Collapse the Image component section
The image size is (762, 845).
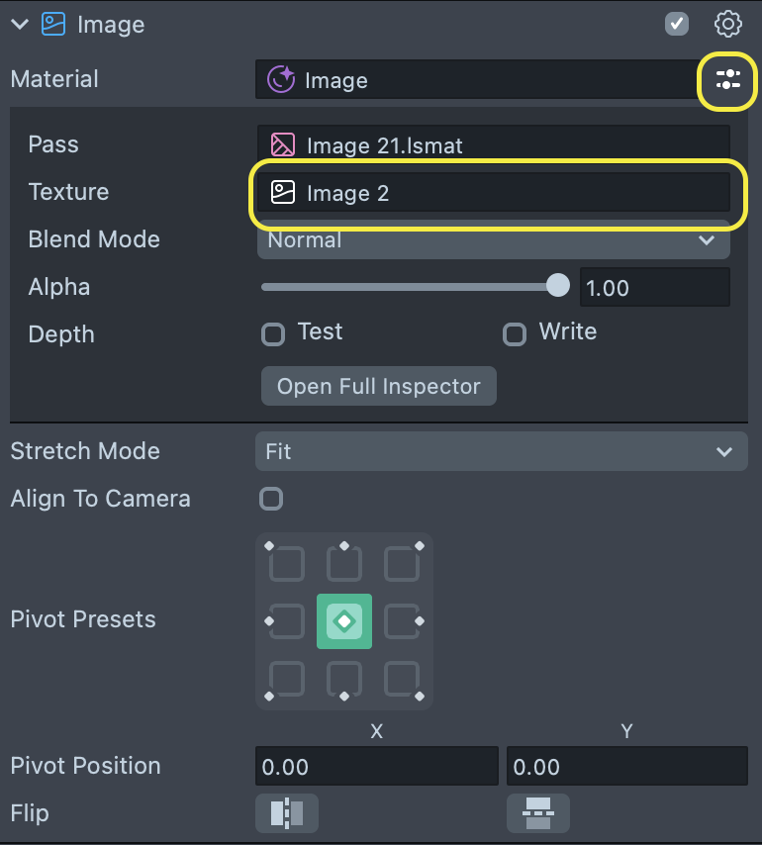coord(20,25)
